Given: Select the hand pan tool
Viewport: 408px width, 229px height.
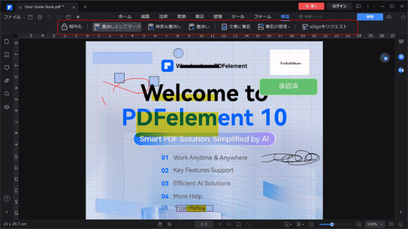Looking at the screenshot, I should (x=160, y=224).
